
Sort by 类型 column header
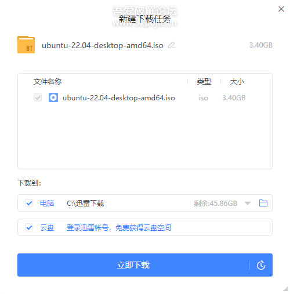[204, 82]
